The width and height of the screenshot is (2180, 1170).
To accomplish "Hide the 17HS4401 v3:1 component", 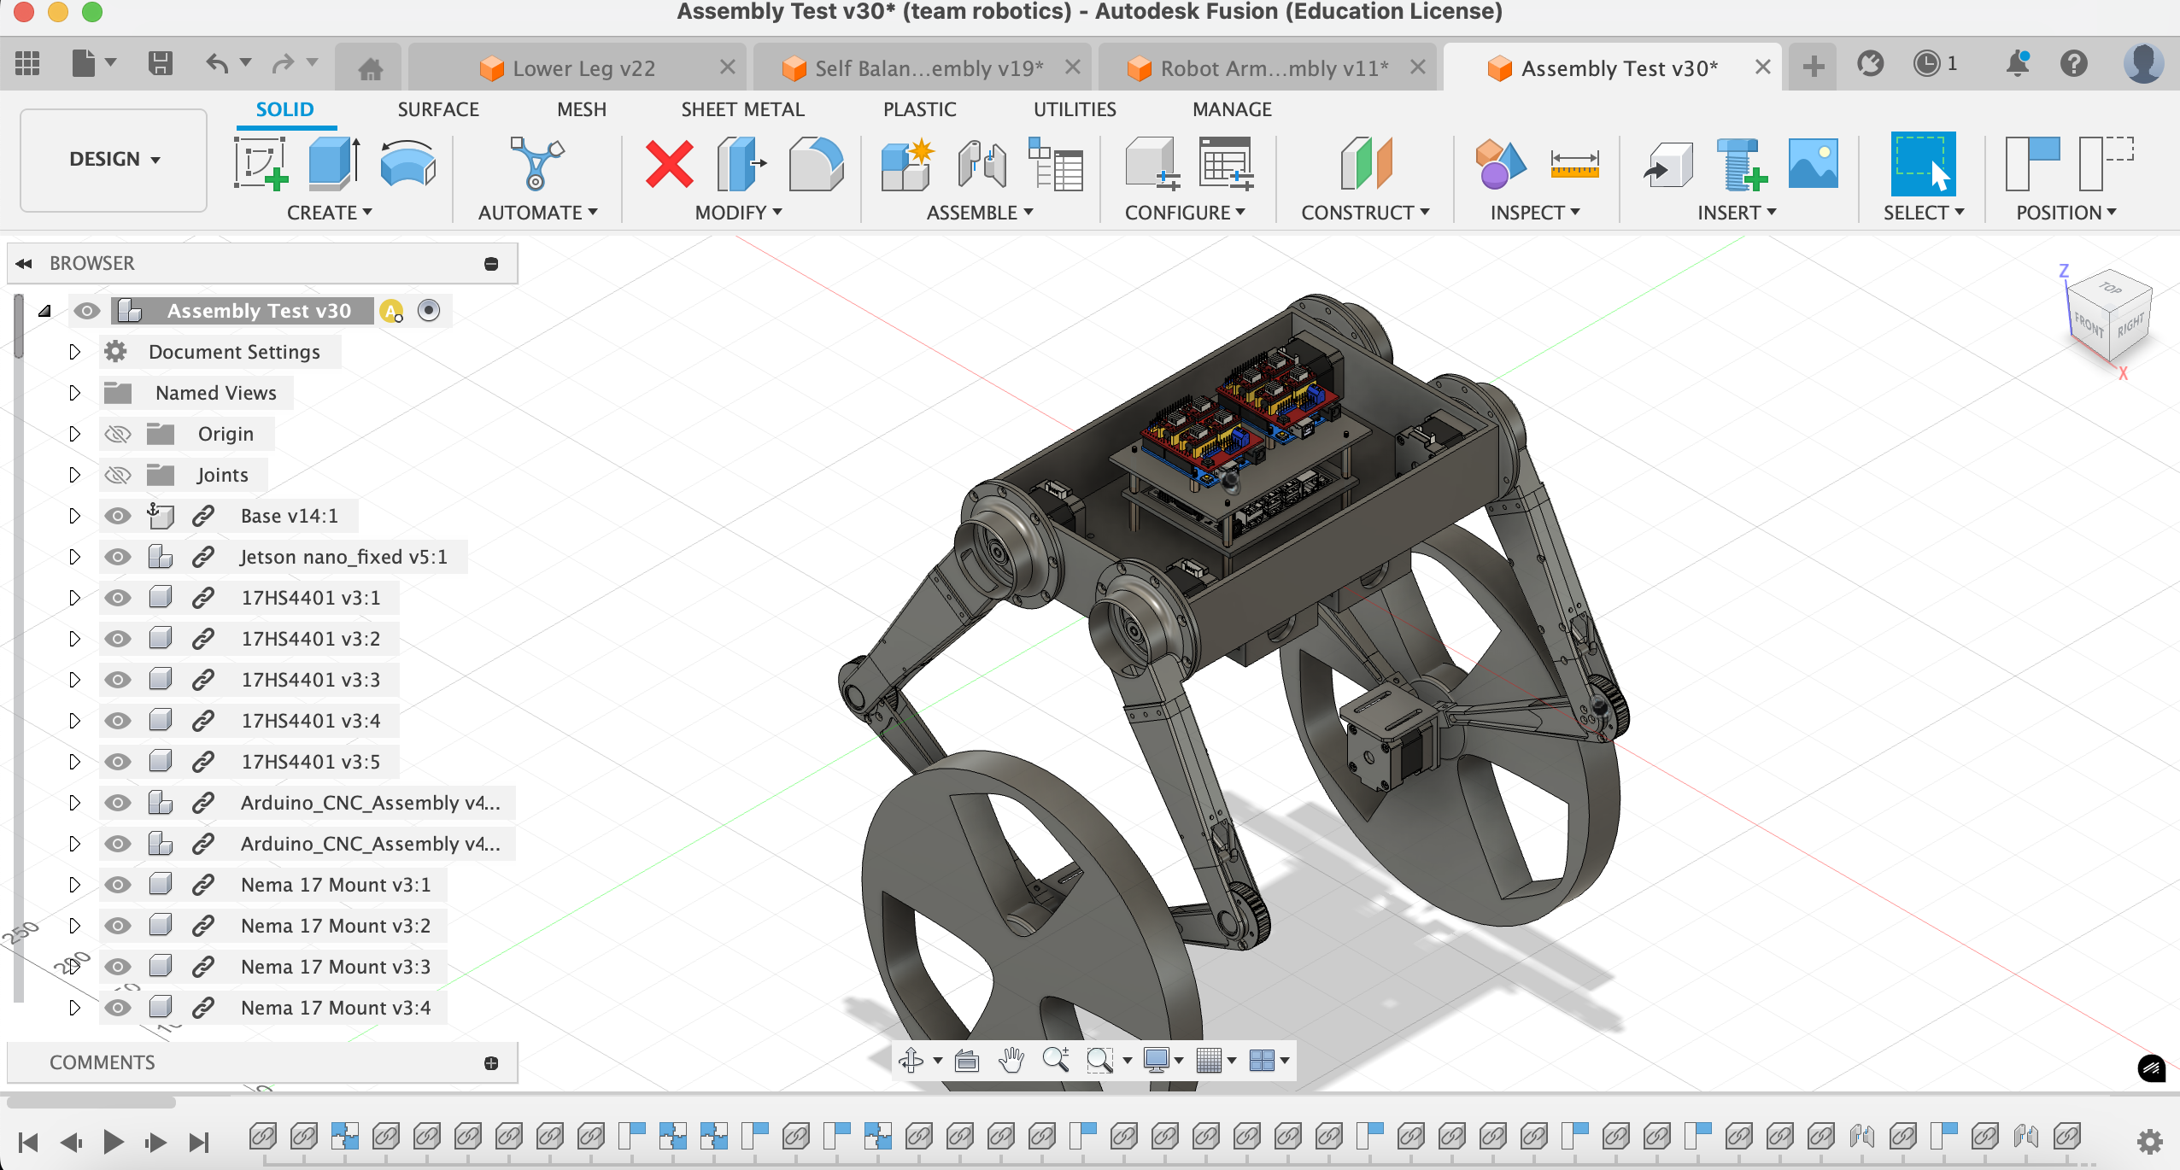I will tap(118, 596).
